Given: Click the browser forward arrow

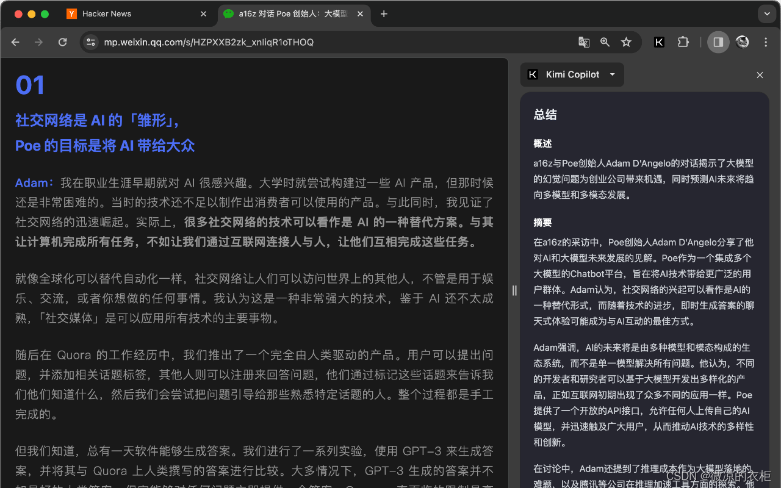Looking at the screenshot, I should tap(38, 42).
